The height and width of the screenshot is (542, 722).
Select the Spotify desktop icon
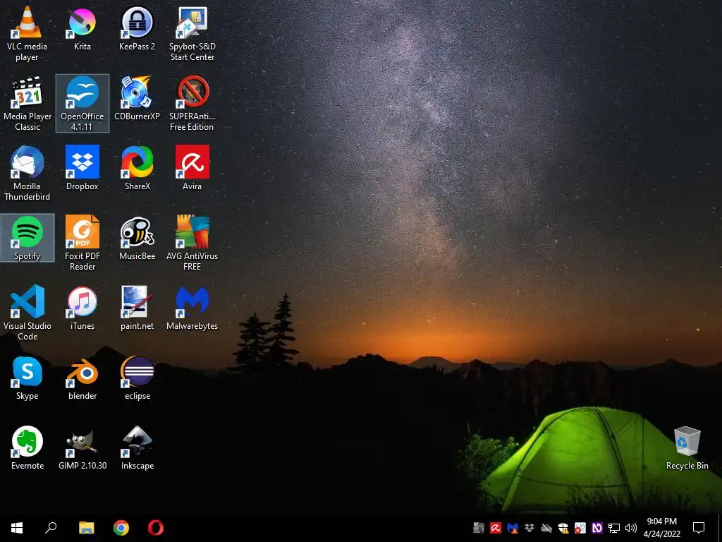pos(27,238)
